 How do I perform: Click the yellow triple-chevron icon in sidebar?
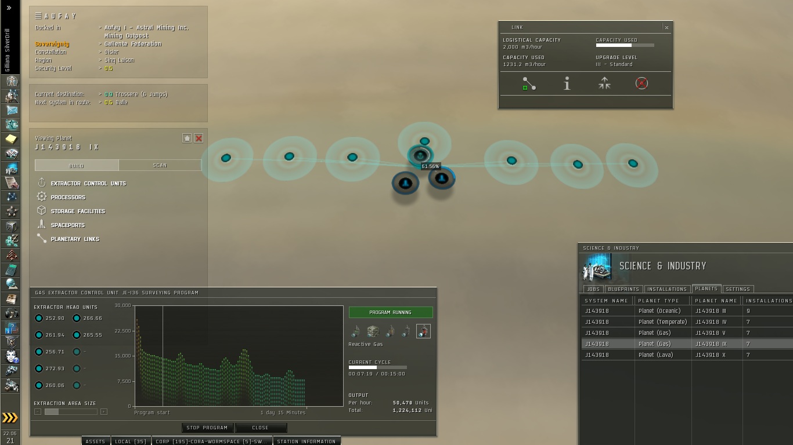pos(10,418)
